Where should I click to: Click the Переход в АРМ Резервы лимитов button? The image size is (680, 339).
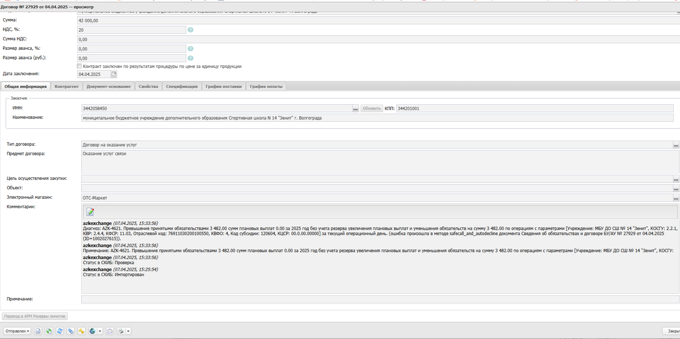(34, 316)
